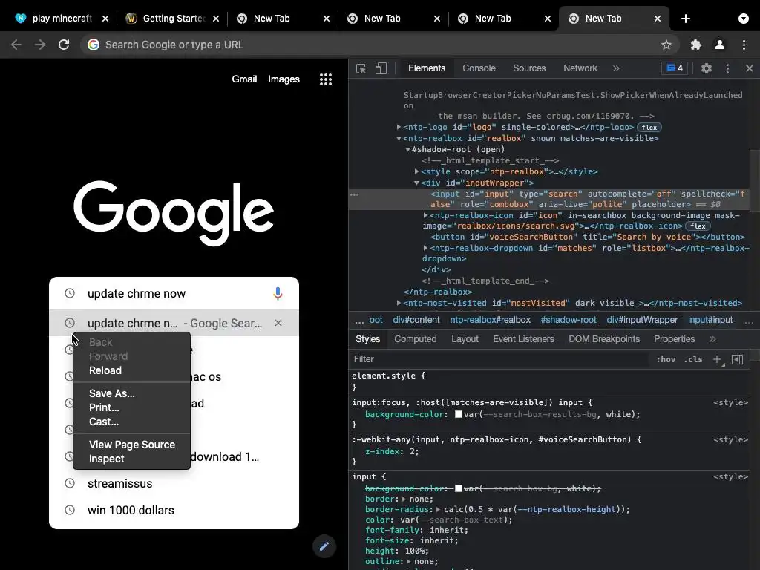The height and width of the screenshot is (570, 760).
Task: Click the browser back arrow
Action: (x=16, y=45)
